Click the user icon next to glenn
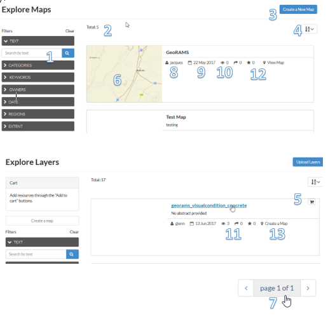 172,224
